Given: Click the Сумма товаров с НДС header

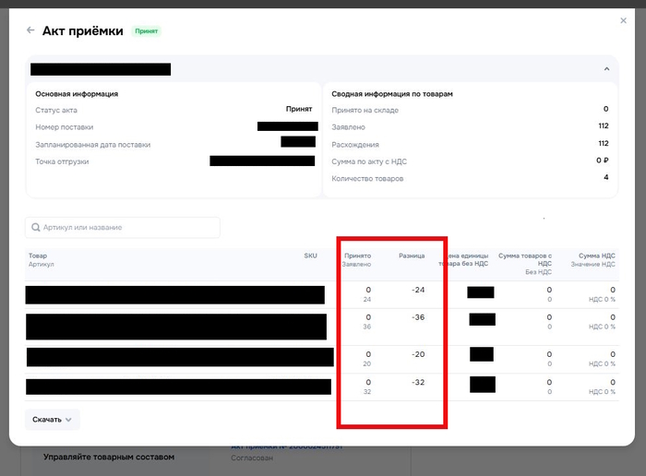Looking at the screenshot, I should point(524,259).
